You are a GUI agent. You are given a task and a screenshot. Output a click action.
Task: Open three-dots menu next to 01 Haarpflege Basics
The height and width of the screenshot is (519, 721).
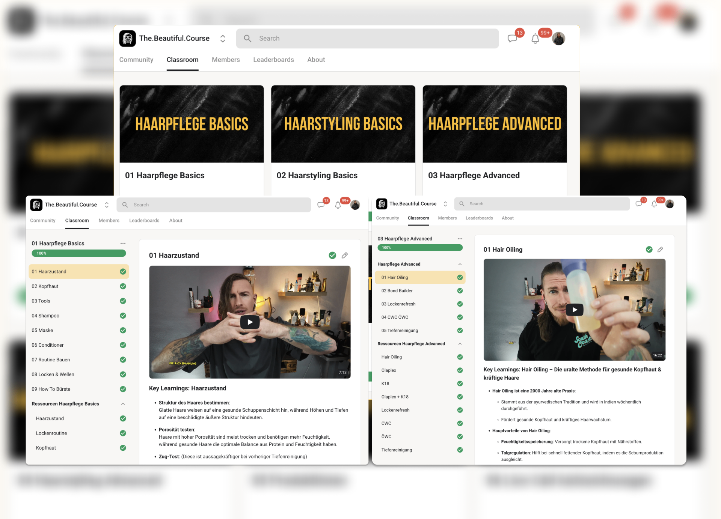[123, 244]
